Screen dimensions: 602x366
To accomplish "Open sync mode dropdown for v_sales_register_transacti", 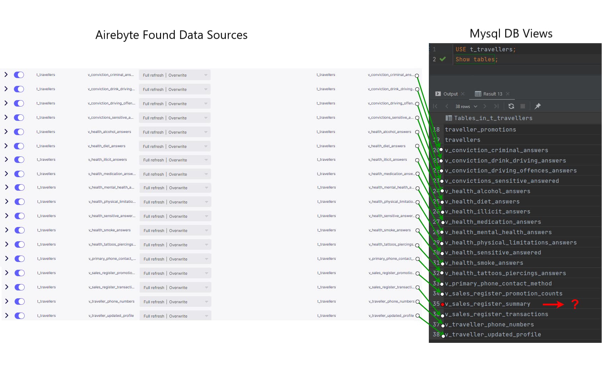I will click(x=175, y=288).
